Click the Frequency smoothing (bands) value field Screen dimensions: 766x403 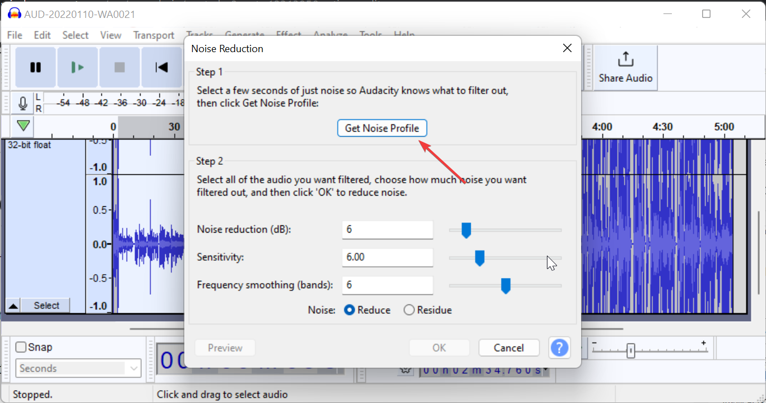click(x=388, y=285)
